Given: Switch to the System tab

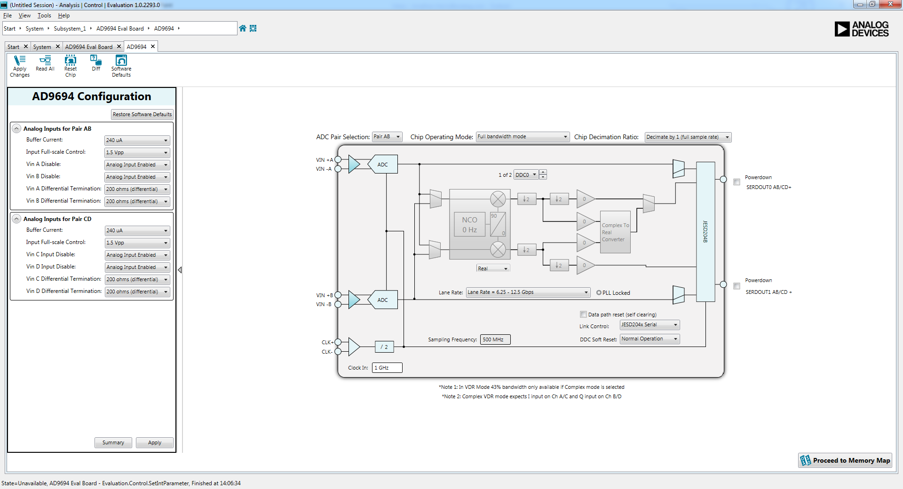Looking at the screenshot, I should click(42, 47).
